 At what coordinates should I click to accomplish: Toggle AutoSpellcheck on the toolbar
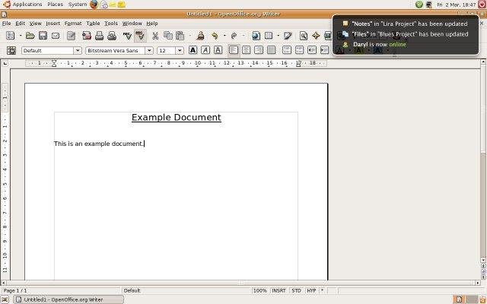(x=139, y=36)
